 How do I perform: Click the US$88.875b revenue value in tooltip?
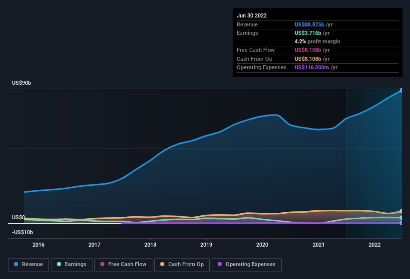click(x=309, y=24)
